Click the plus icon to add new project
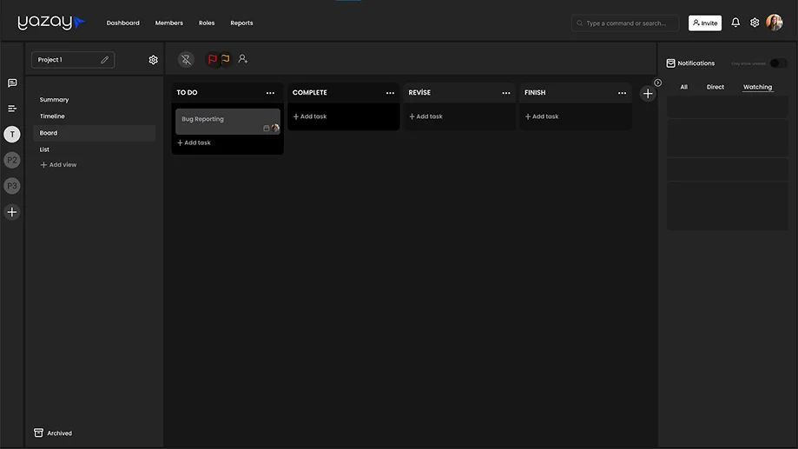798x449 pixels. tap(12, 212)
